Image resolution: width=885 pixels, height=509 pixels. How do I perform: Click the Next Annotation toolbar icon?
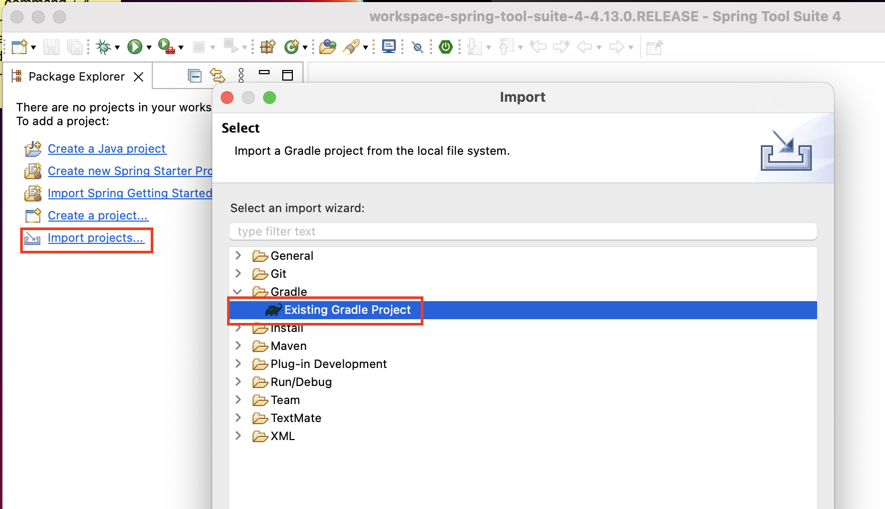click(474, 47)
